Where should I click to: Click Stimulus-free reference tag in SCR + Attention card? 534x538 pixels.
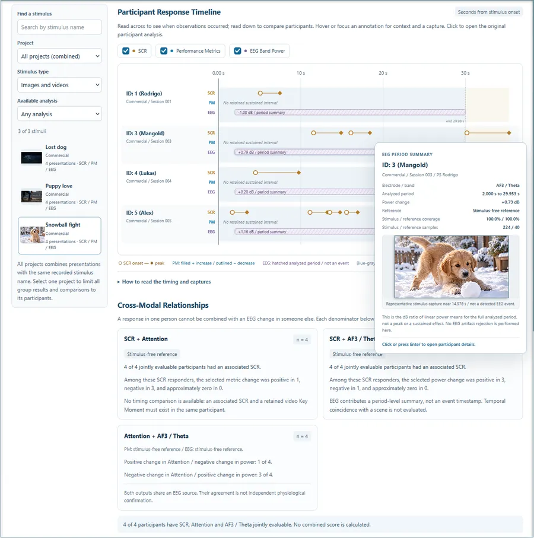click(x=152, y=354)
